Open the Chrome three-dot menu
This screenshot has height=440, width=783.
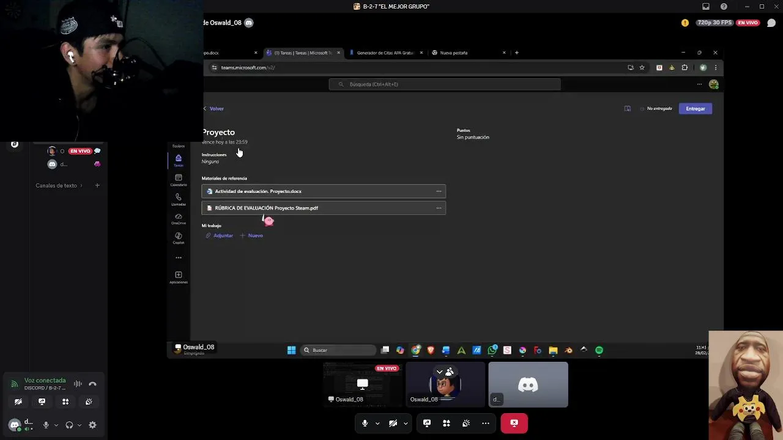tap(715, 68)
